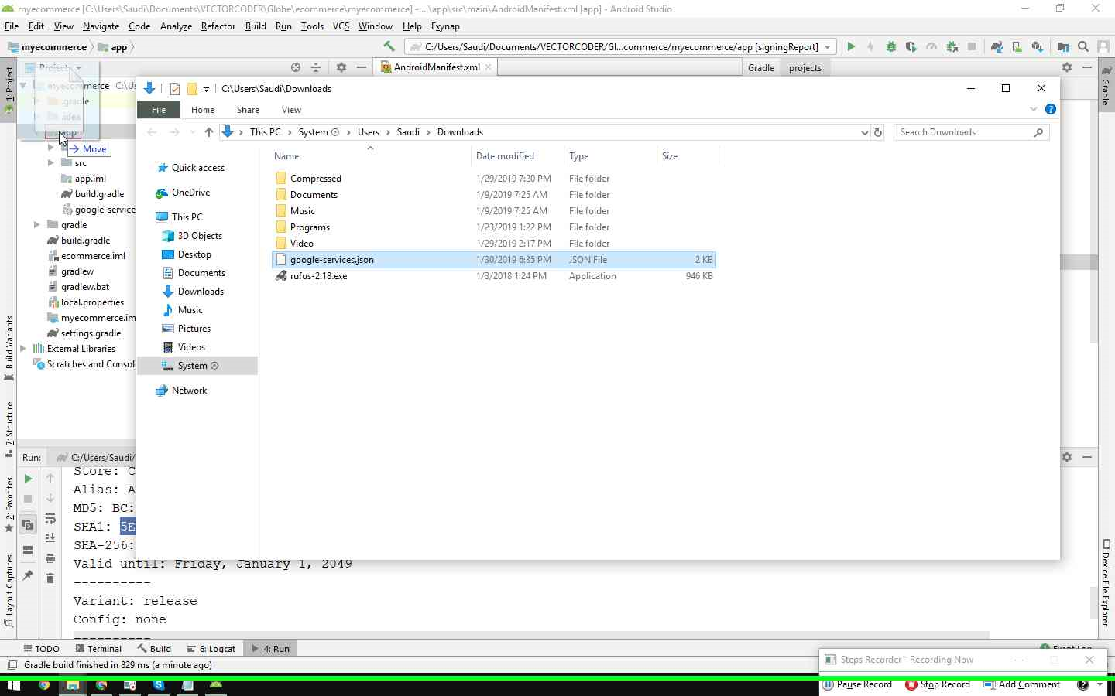1115x696 pixels.
Task: Click Collapse All icon in Project panel
Action: tap(316, 67)
